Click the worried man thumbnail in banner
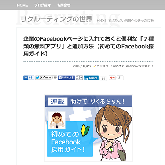The width and height of the screenshot is (165, 165). 57,120
